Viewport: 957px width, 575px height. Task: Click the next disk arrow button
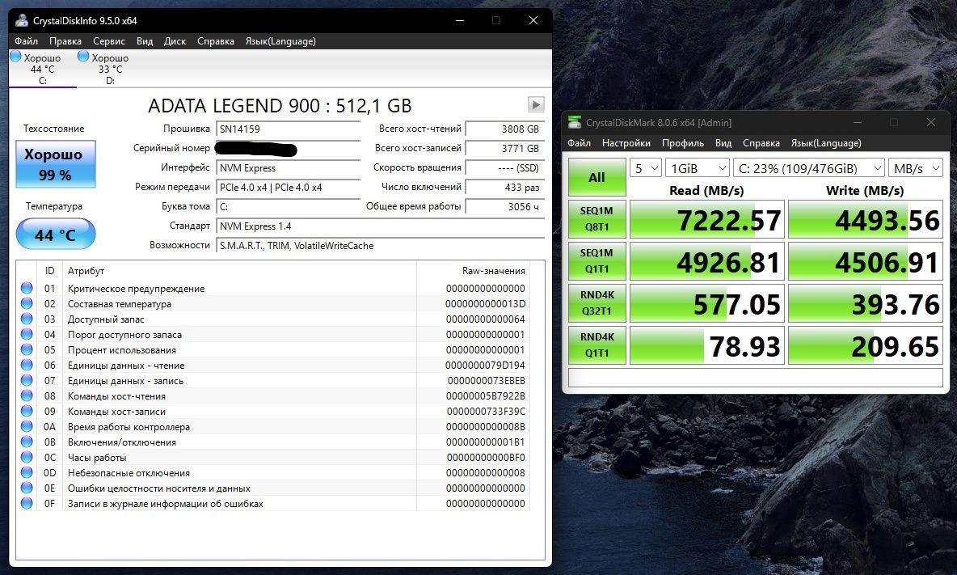[x=536, y=104]
